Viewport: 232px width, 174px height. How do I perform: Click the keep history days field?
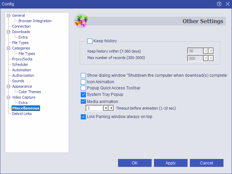coord(195,51)
